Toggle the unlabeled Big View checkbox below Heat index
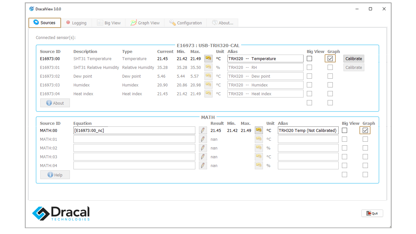The height and width of the screenshot is (234, 416). tap(309, 103)
